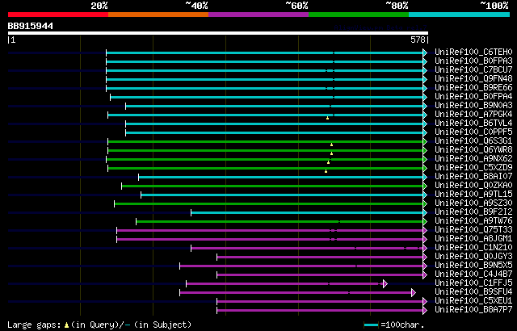The height and width of the screenshot is (331, 517).
Task: Open the UniRef100_Q0ZKA0 hit label
Action: 473,186
